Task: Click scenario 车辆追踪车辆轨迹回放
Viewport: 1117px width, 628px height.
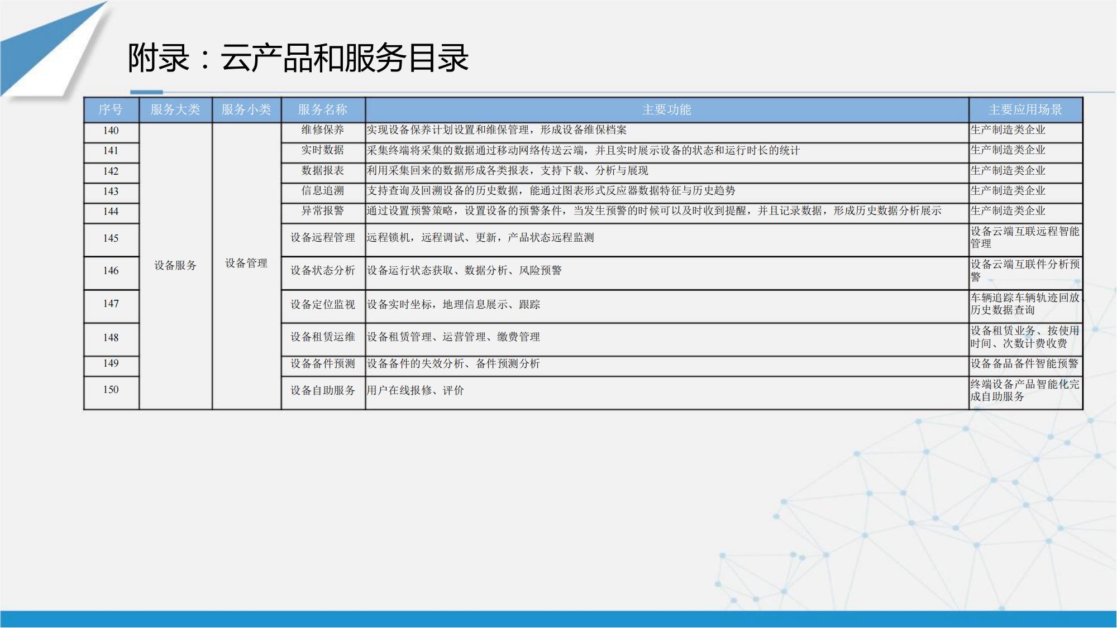Action: 1025,298
